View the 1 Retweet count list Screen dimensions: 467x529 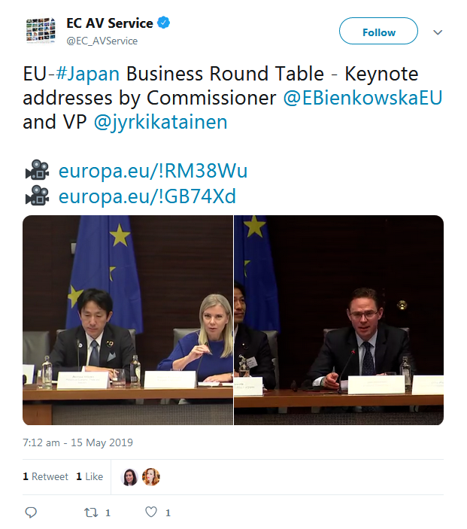[x=45, y=476]
